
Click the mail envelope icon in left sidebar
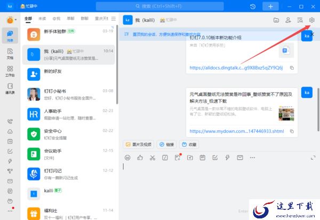coord(10,181)
